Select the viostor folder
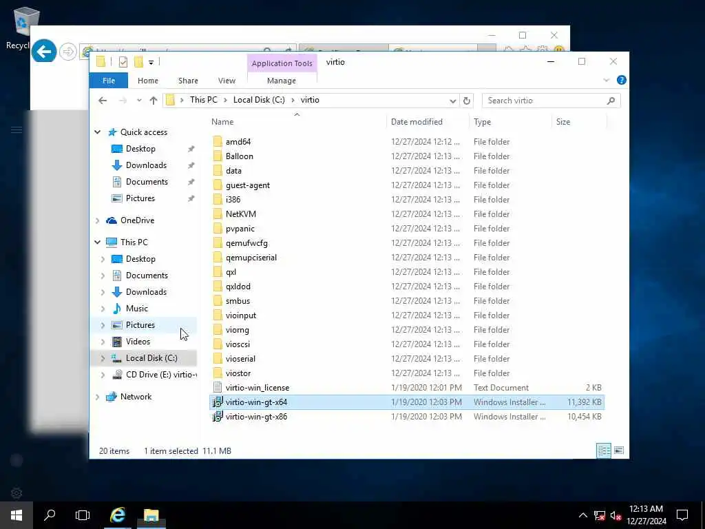Screen dimensions: 705x529 pyautogui.click(x=238, y=373)
